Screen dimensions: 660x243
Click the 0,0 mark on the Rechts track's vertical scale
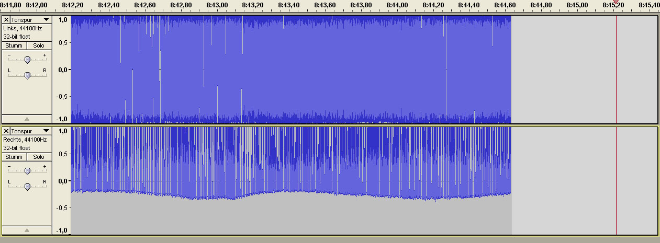coord(63,181)
